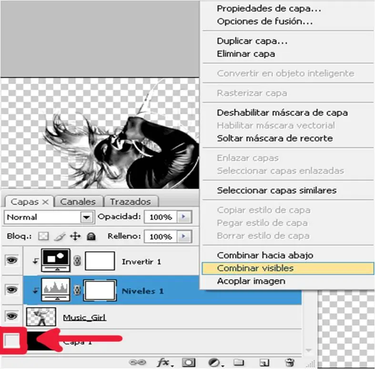This screenshot has width=375, height=369.
Task: Delete layer with the trash icon
Action: pyautogui.click(x=290, y=362)
